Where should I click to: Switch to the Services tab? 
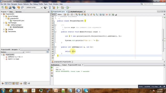coord(18,12)
